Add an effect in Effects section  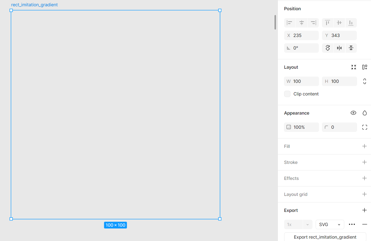[364, 178]
